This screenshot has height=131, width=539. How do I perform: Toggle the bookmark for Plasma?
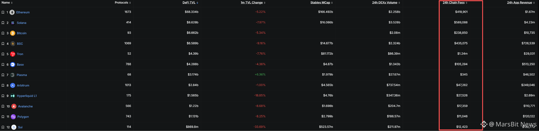[x=3, y=75]
